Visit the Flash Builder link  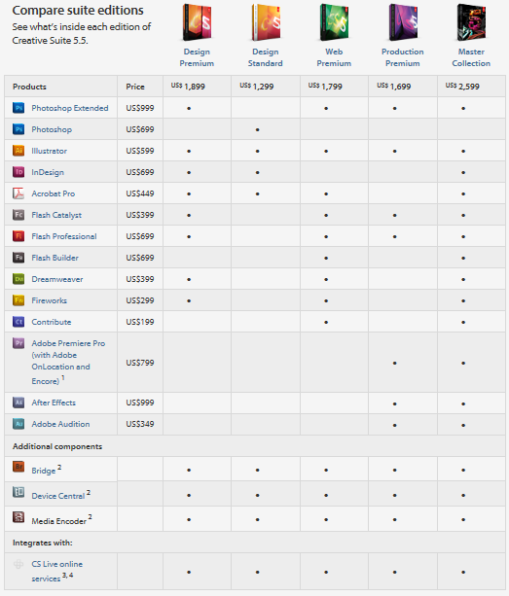[x=55, y=258]
